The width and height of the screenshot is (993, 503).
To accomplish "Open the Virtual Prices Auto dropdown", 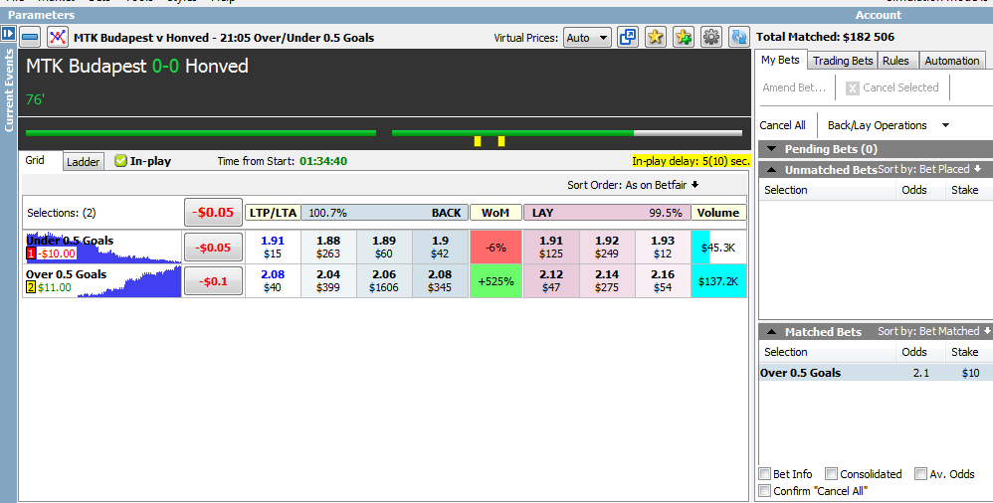I will pyautogui.click(x=588, y=38).
